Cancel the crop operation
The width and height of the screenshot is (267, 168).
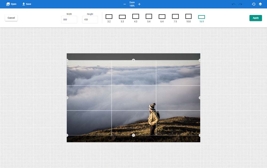tap(11, 18)
